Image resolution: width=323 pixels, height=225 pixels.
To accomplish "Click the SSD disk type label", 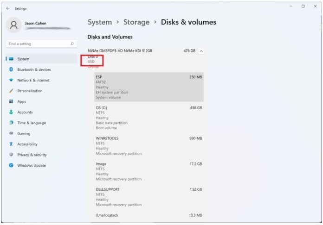I will pos(91,62).
